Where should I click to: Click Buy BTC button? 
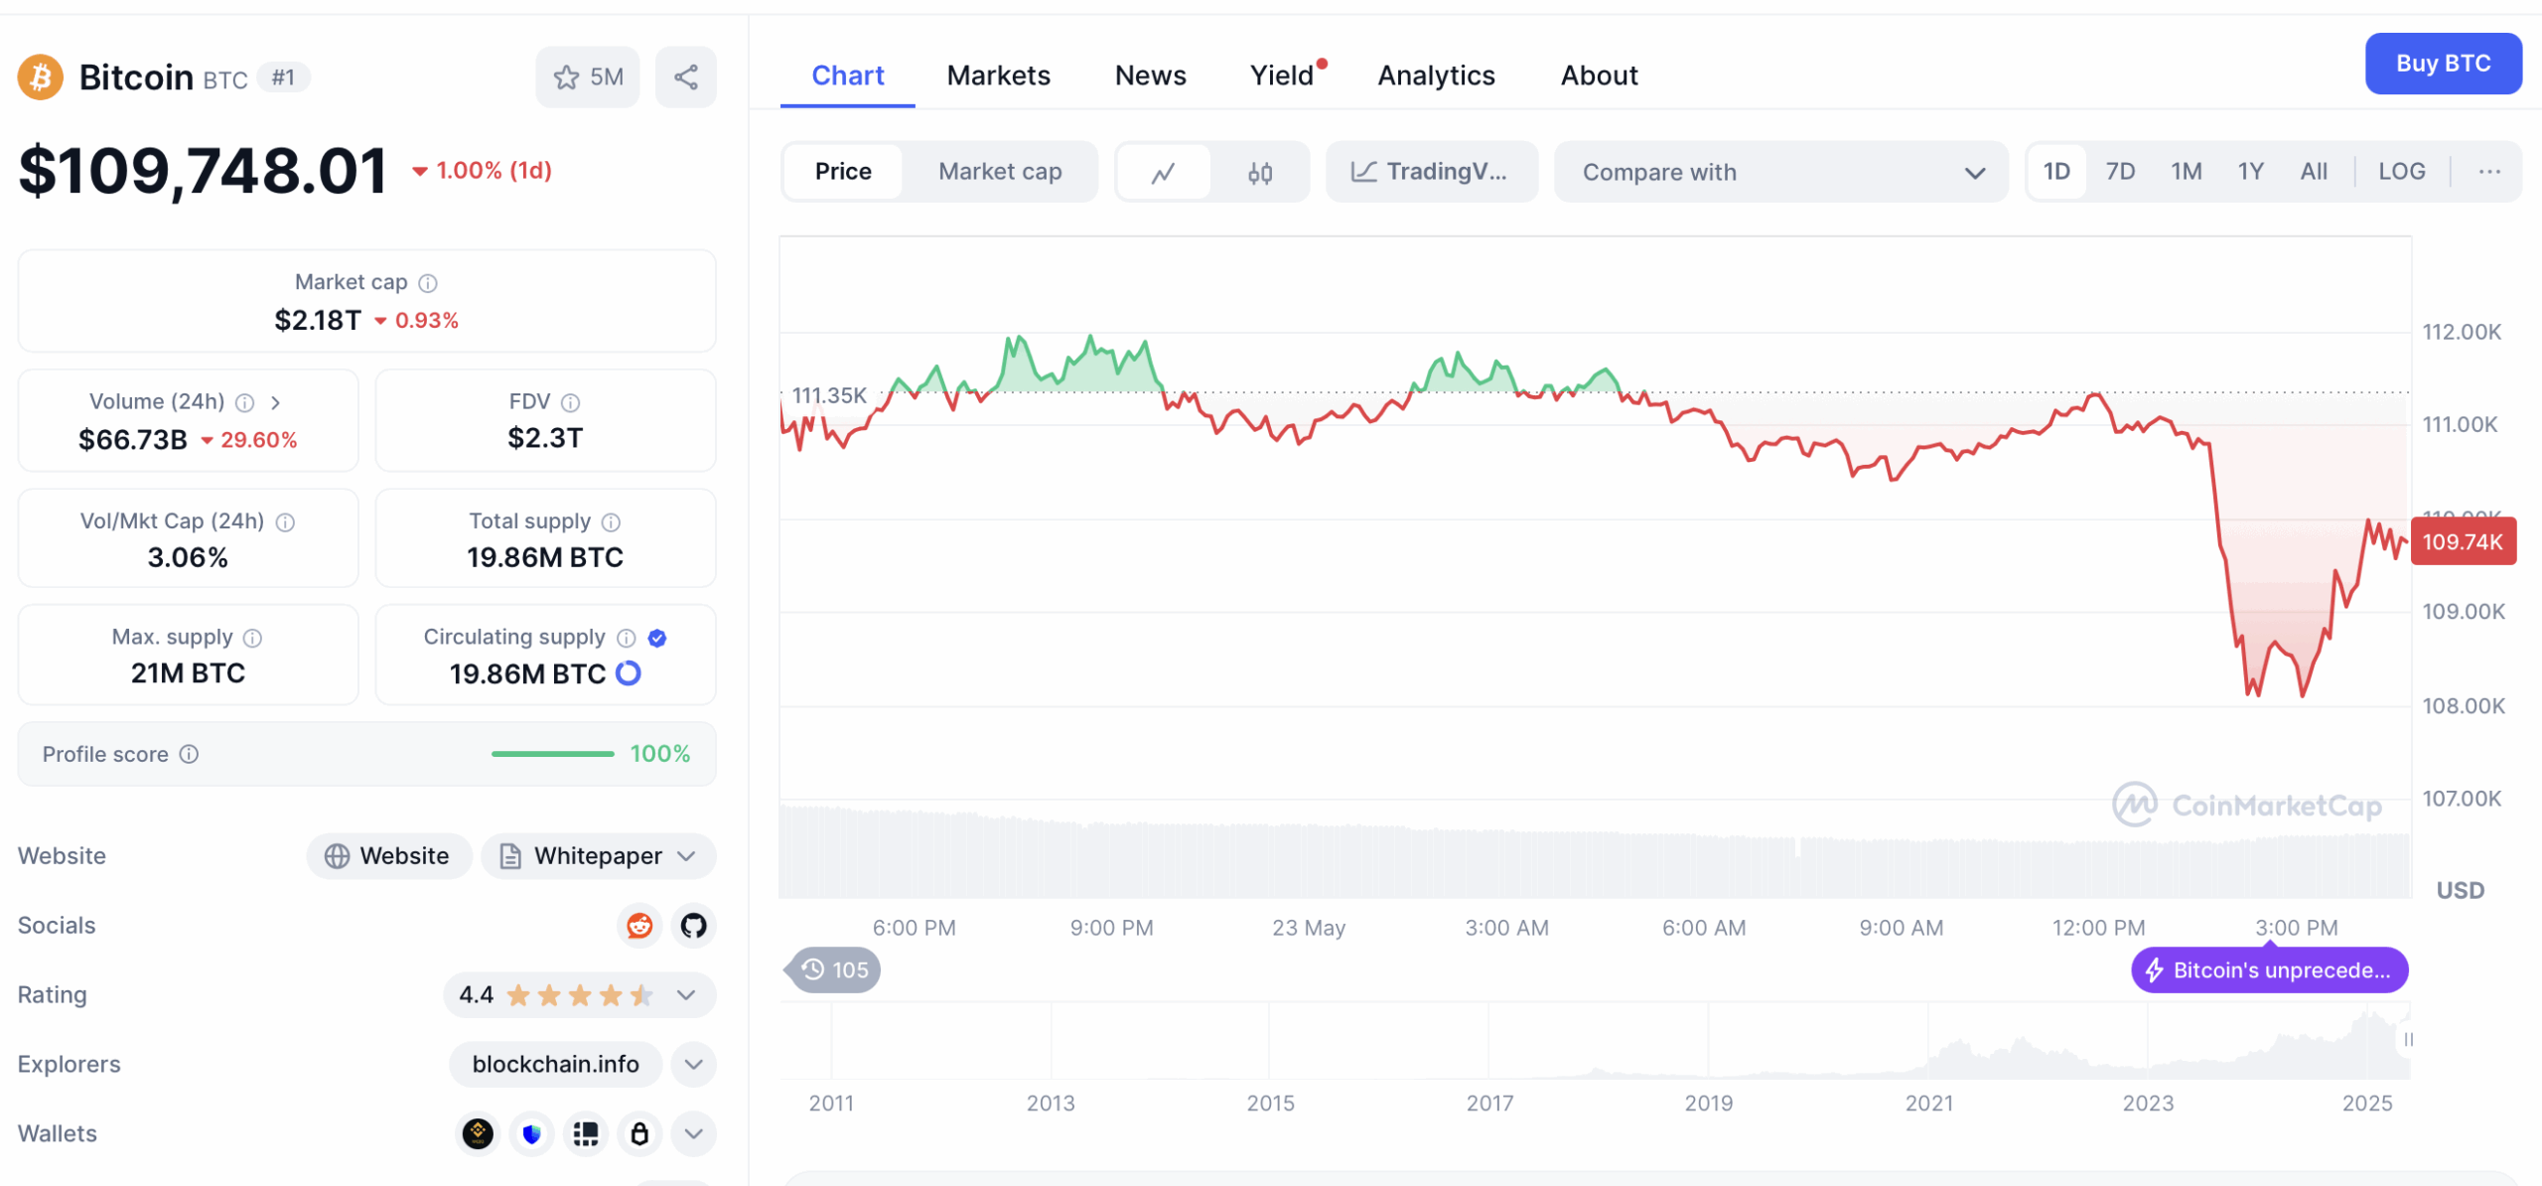pos(2443,64)
